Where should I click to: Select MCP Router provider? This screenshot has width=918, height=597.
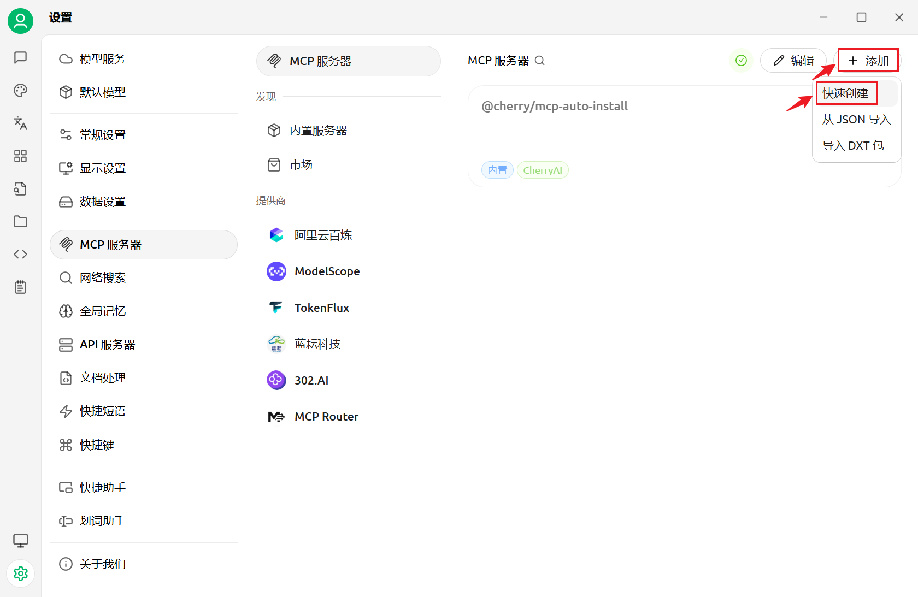pyautogui.click(x=349, y=417)
